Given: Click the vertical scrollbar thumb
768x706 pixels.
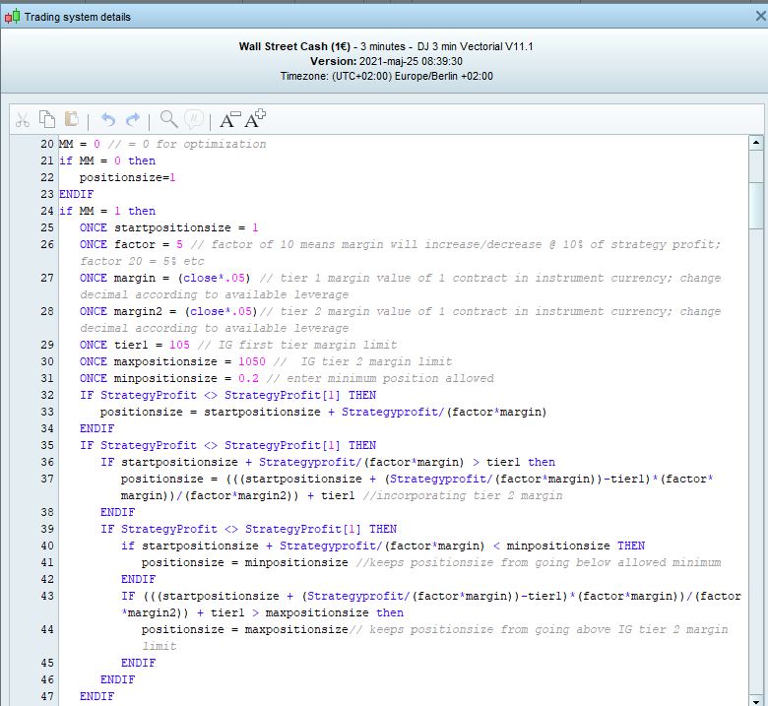Looking at the screenshot, I should [756, 204].
